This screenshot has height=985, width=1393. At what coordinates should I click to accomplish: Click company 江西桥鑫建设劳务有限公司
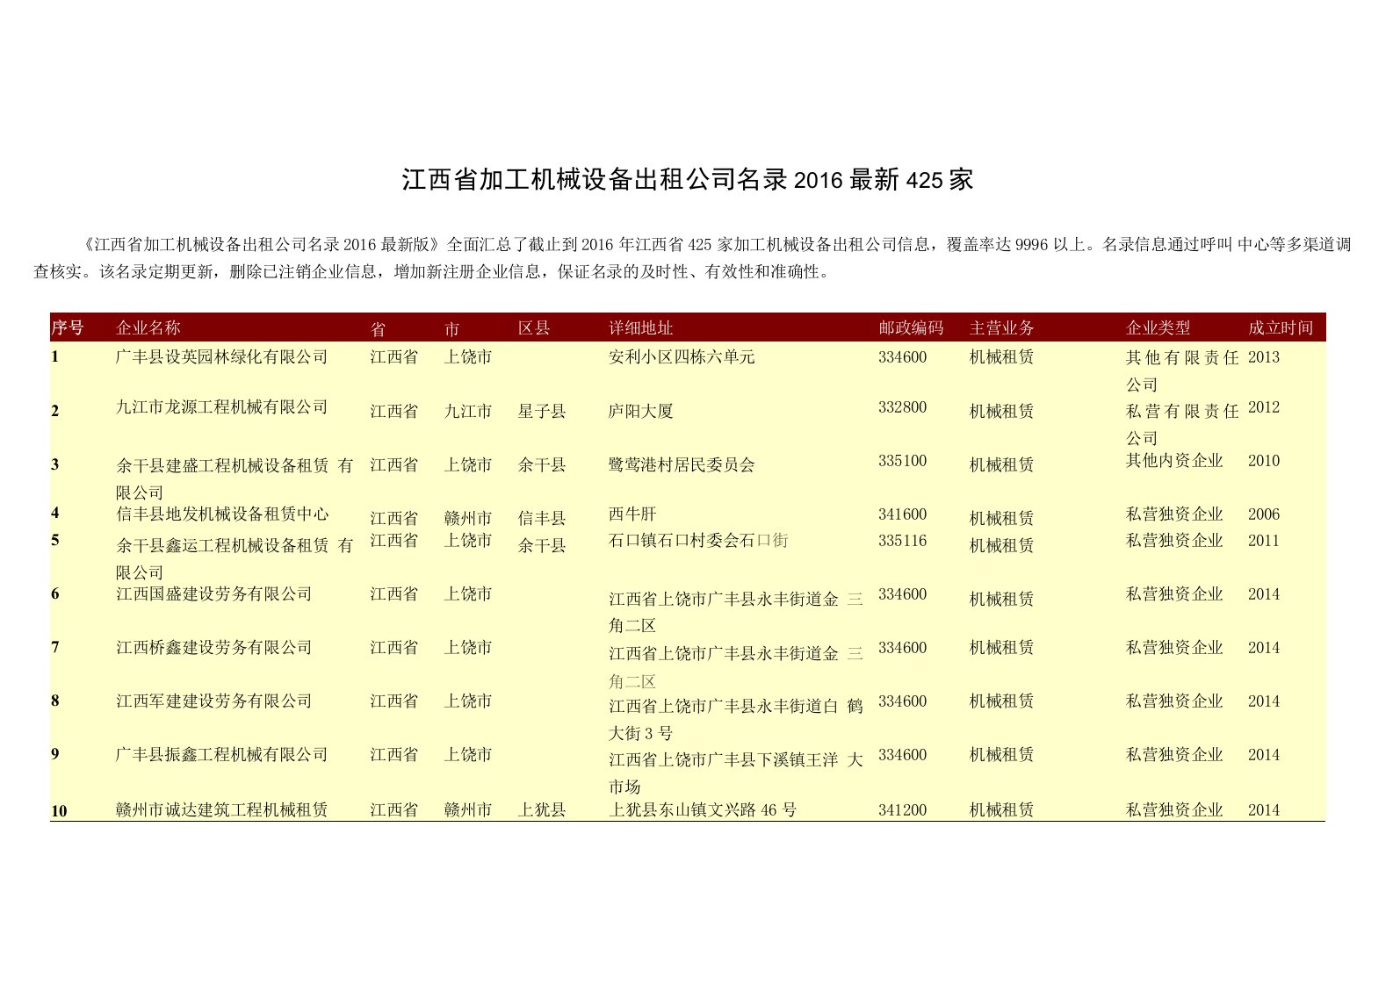214,648
